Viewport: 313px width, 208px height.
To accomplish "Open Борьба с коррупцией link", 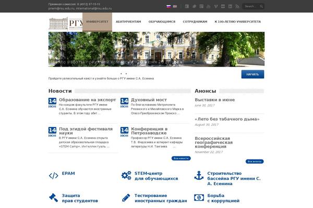I will coord(223,198).
